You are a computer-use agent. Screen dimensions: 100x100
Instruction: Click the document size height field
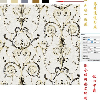click(x=90, y=50)
